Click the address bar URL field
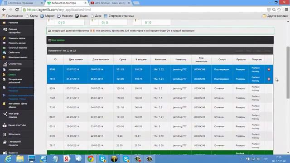 pyautogui.click(x=144, y=10)
